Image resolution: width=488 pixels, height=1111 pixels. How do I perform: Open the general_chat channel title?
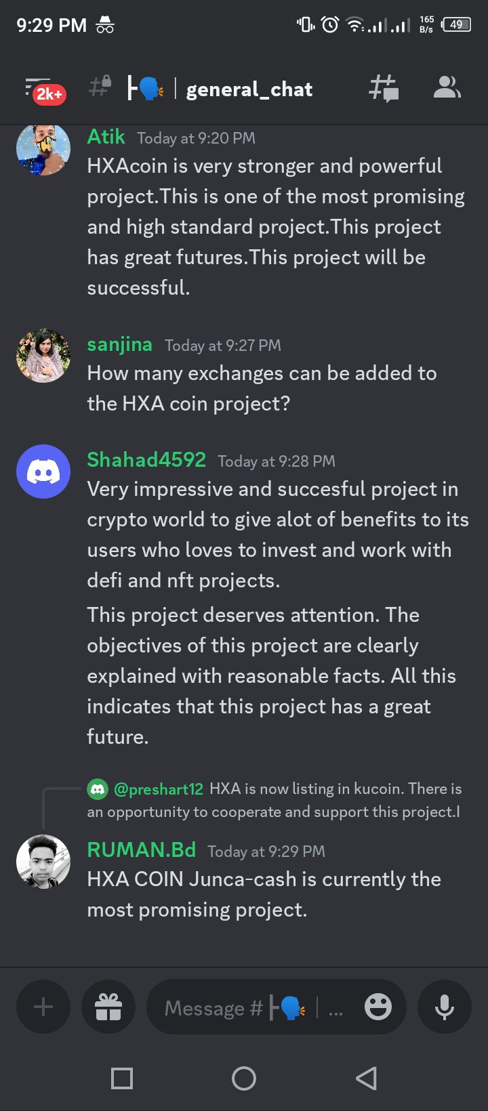(249, 89)
